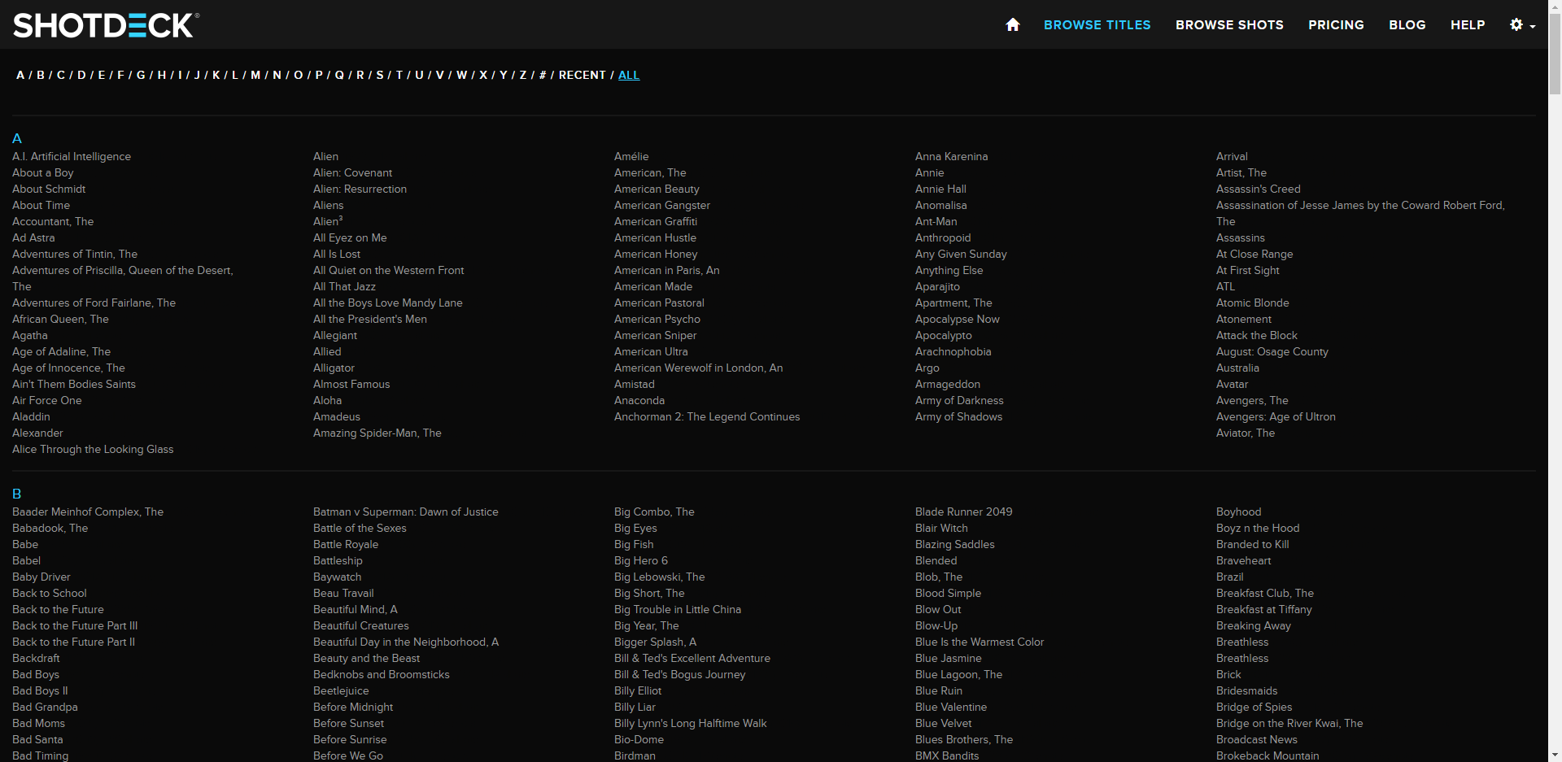The width and height of the screenshot is (1562, 762).
Task: Open Billy Lynn's Long Halftime Walk
Action: pos(691,723)
